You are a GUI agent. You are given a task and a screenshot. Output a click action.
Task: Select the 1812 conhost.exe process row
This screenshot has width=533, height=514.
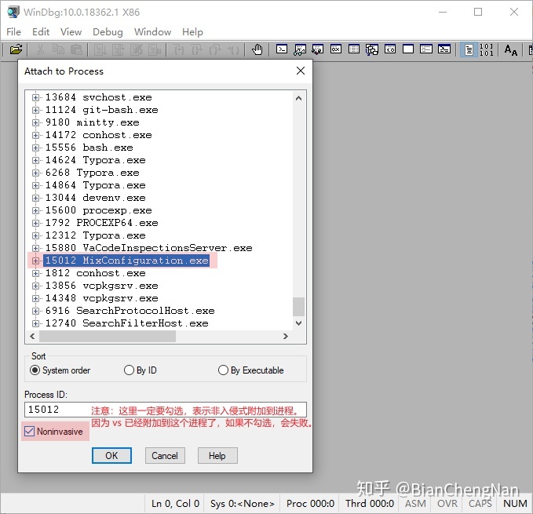pyautogui.click(x=96, y=273)
